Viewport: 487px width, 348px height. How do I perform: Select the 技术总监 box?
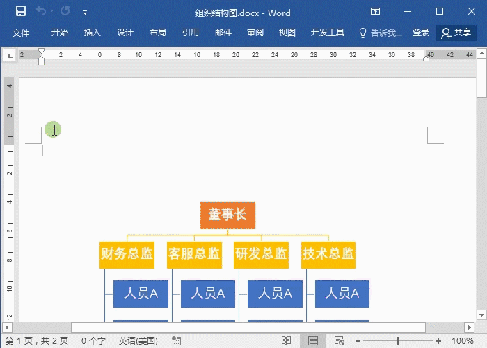coord(328,255)
